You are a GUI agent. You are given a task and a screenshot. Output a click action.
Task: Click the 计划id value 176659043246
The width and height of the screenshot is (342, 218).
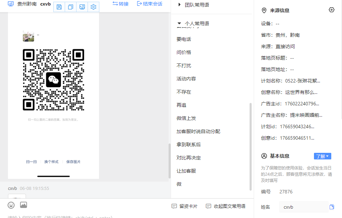coord(297,127)
